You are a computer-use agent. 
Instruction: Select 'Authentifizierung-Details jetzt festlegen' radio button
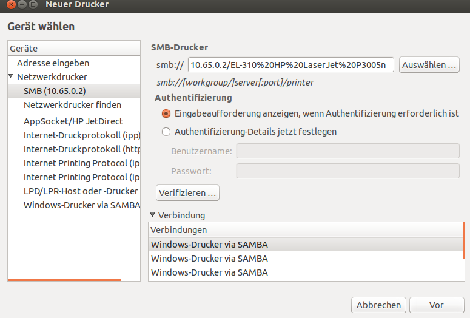tap(166, 132)
